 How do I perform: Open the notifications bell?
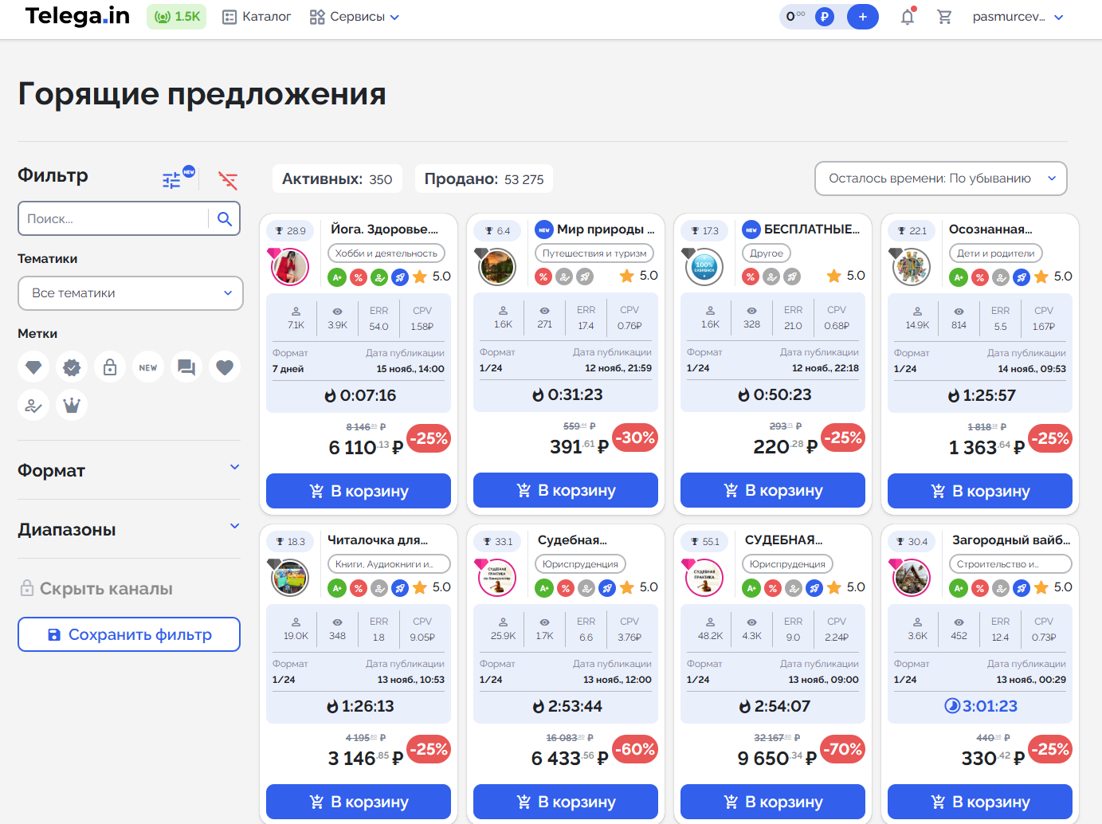907,17
